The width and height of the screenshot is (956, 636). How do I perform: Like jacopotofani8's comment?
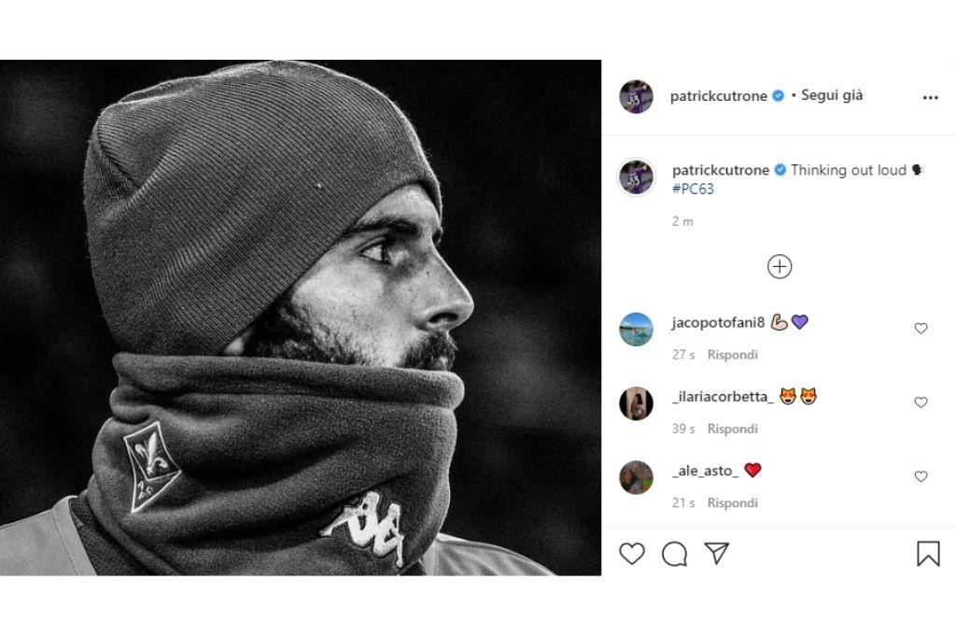coord(921,329)
